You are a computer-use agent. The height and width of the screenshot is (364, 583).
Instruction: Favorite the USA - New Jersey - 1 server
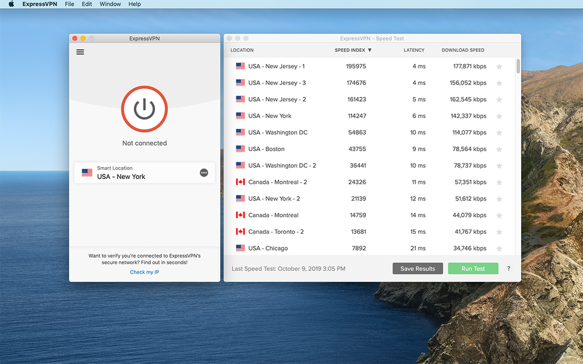coord(499,66)
